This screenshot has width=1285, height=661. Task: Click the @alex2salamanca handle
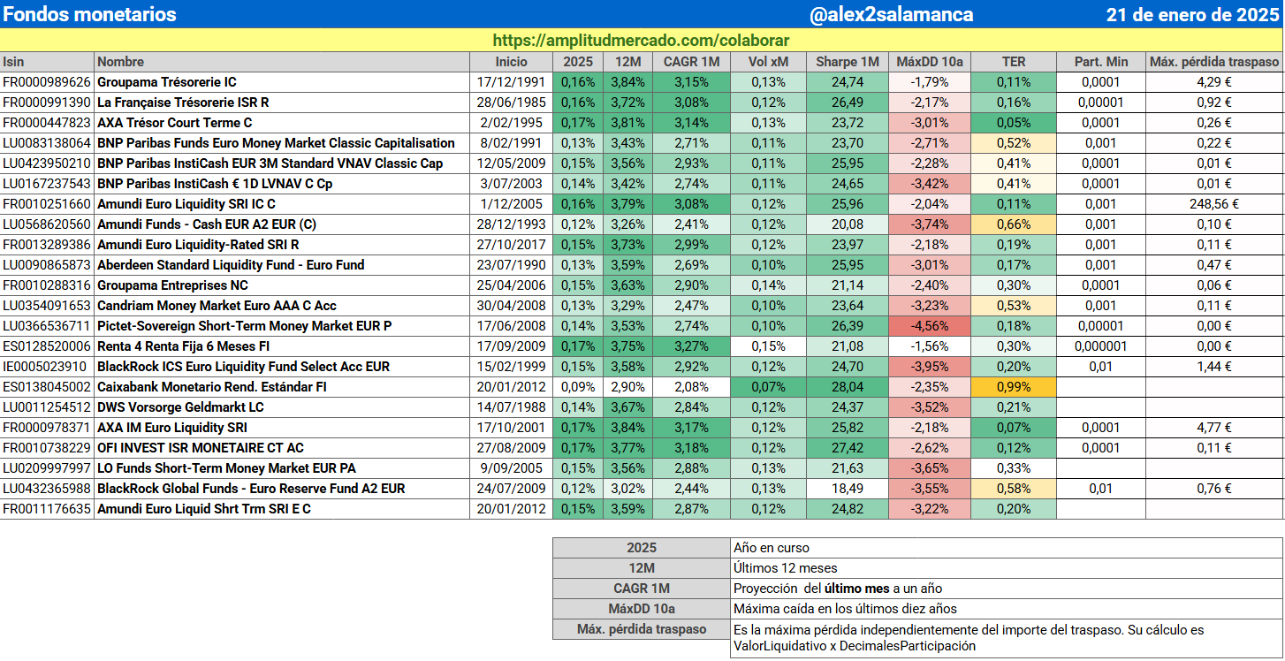click(892, 14)
